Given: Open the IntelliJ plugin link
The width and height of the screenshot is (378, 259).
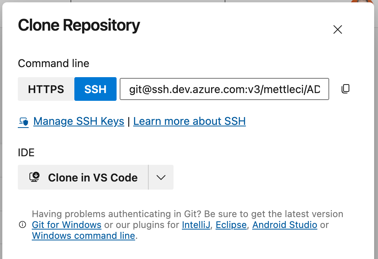Looking at the screenshot, I should click(x=196, y=225).
